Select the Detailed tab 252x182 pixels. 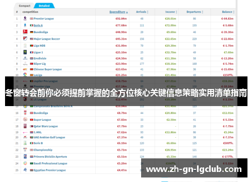pyautogui.click(x=44, y=6)
